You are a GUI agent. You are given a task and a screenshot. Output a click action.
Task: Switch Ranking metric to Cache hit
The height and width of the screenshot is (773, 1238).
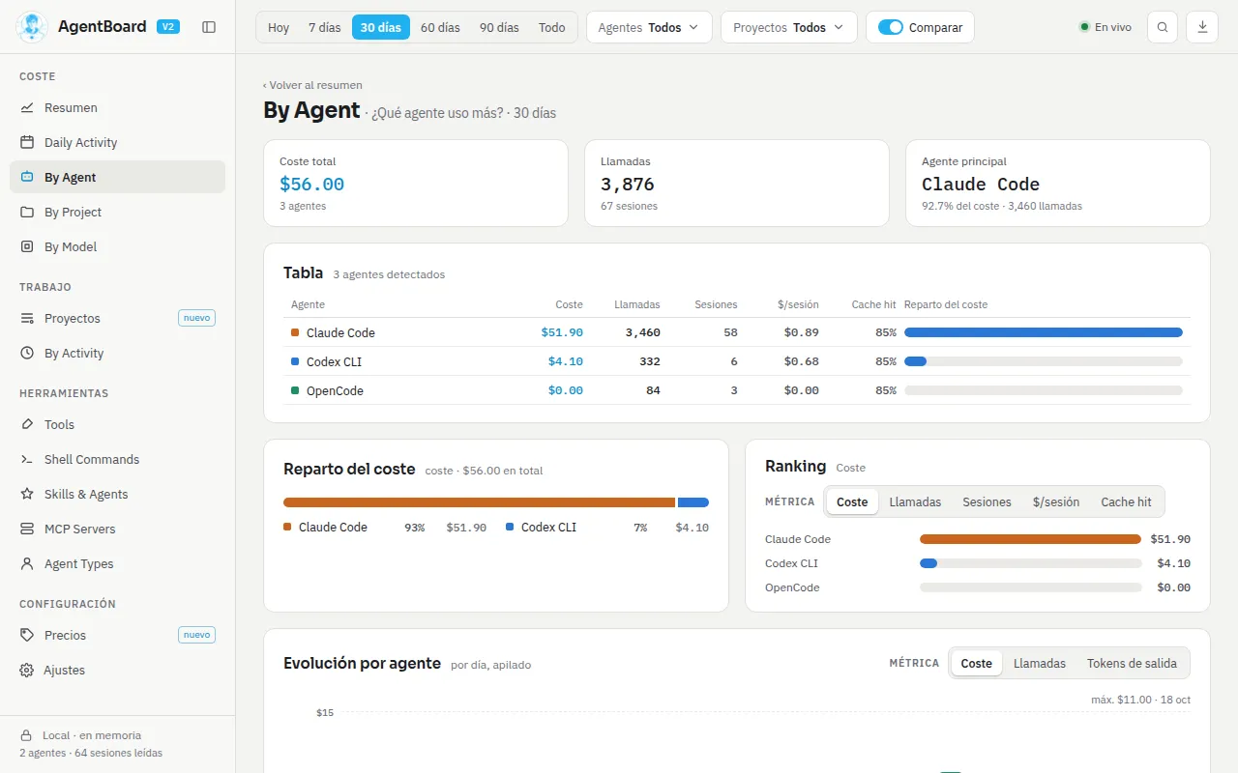click(x=1126, y=501)
